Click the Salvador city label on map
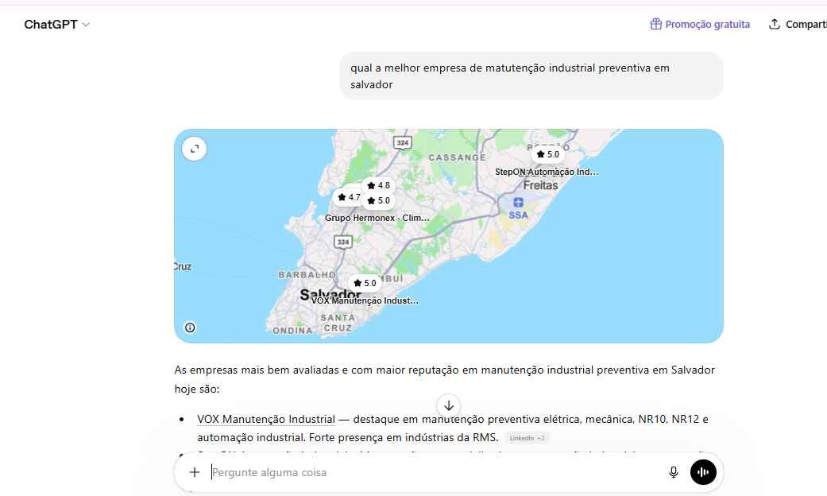 tap(330, 294)
